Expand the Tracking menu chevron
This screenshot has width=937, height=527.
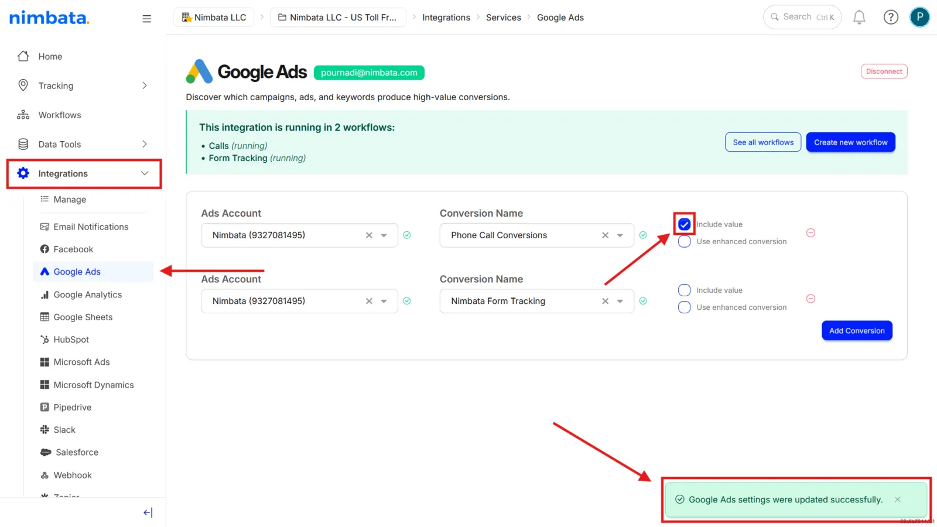[145, 85]
